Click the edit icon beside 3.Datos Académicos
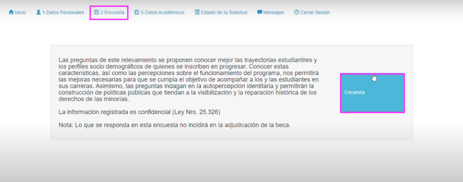The image size is (463, 182). click(x=137, y=12)
